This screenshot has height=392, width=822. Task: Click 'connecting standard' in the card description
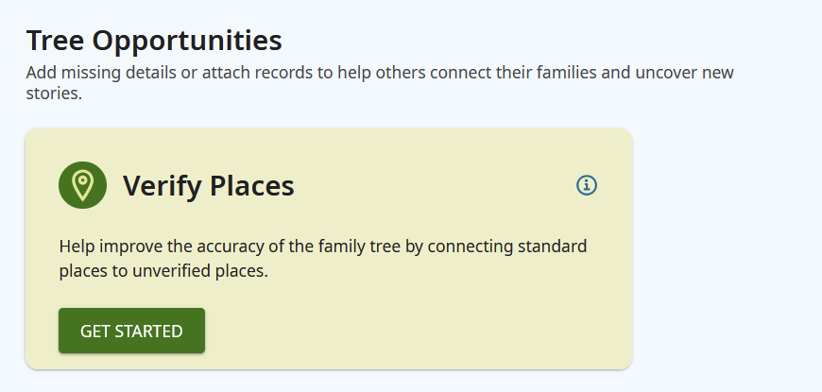(507, 247)
